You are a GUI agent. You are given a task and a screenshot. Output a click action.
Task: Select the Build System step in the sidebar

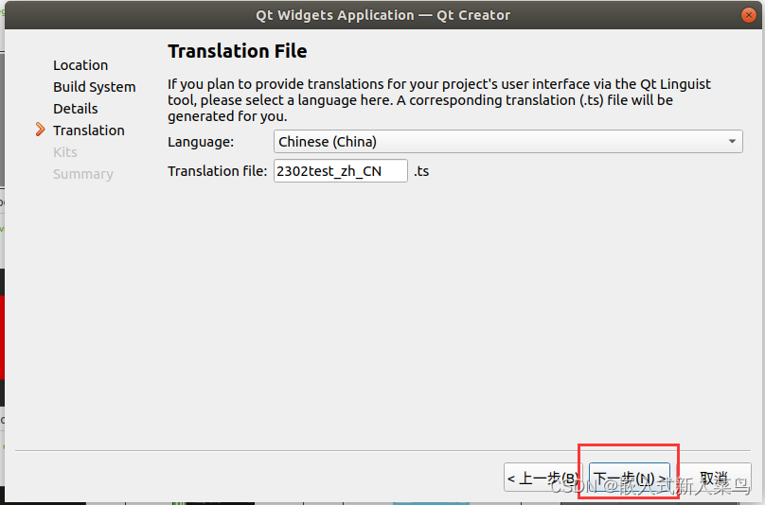[94, 87]
